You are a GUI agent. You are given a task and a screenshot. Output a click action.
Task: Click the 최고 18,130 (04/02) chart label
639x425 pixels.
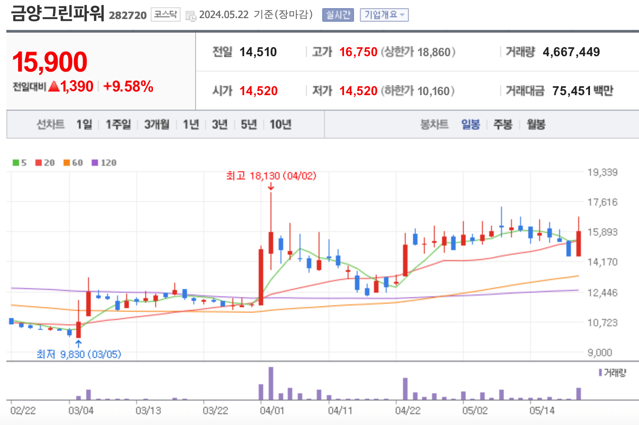[271, 176]
